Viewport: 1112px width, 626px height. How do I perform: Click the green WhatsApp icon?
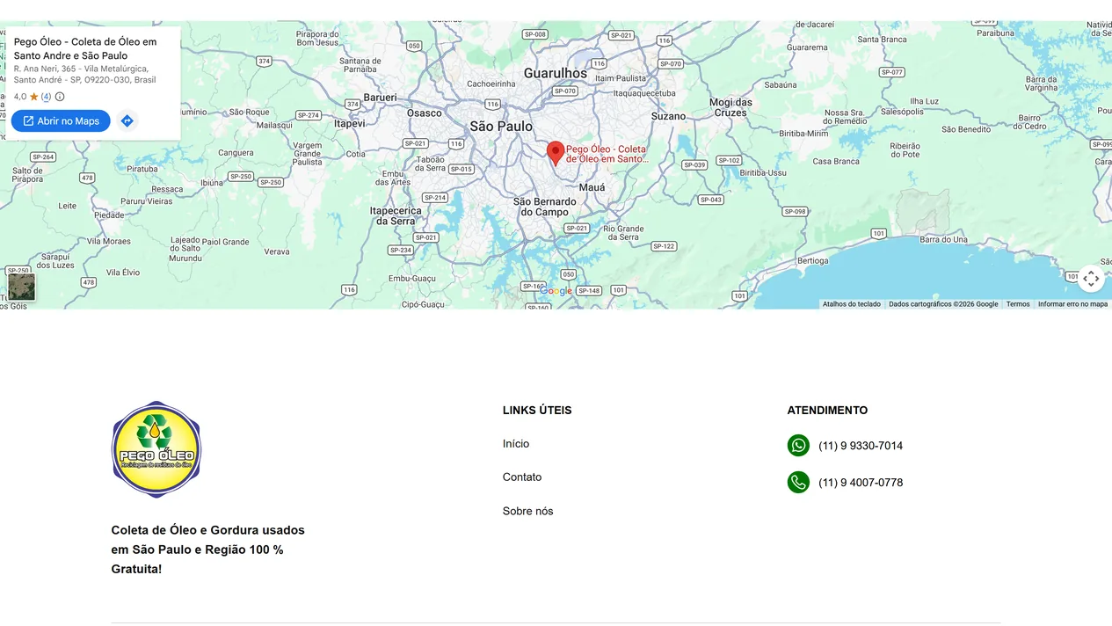tap(798, 446)
